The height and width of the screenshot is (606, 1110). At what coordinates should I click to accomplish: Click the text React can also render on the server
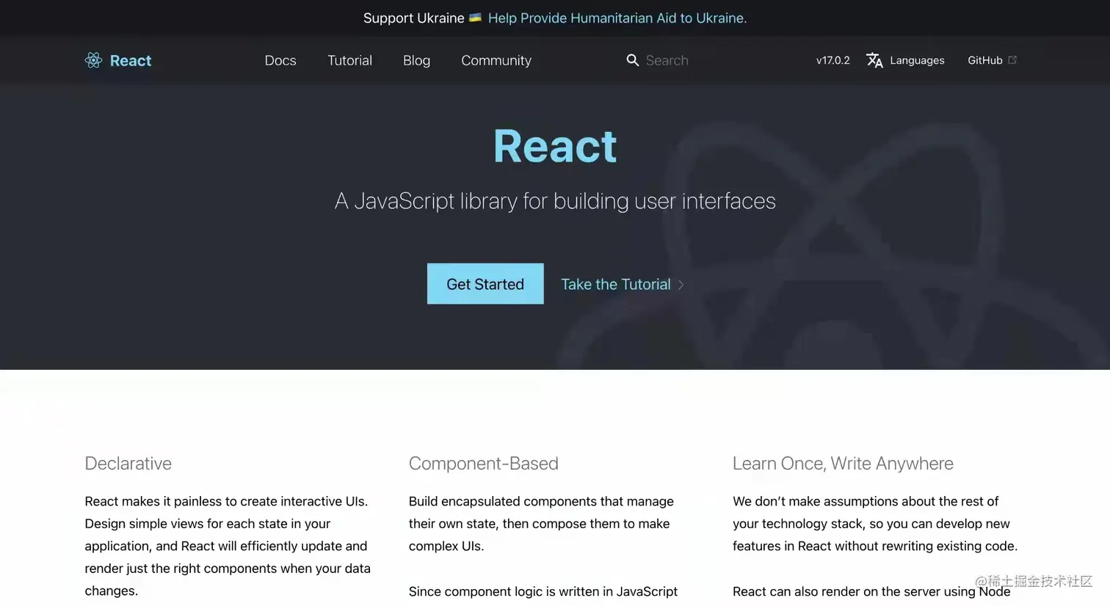point(871,591)
